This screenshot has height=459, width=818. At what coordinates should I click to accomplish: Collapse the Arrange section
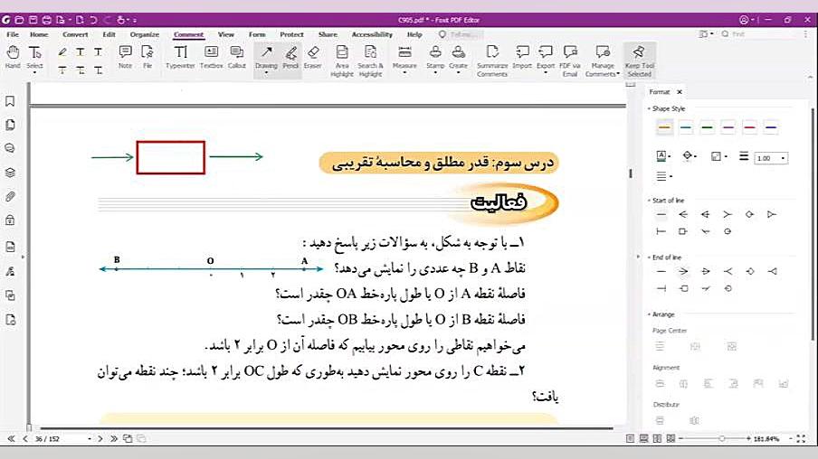click(649, 314)
